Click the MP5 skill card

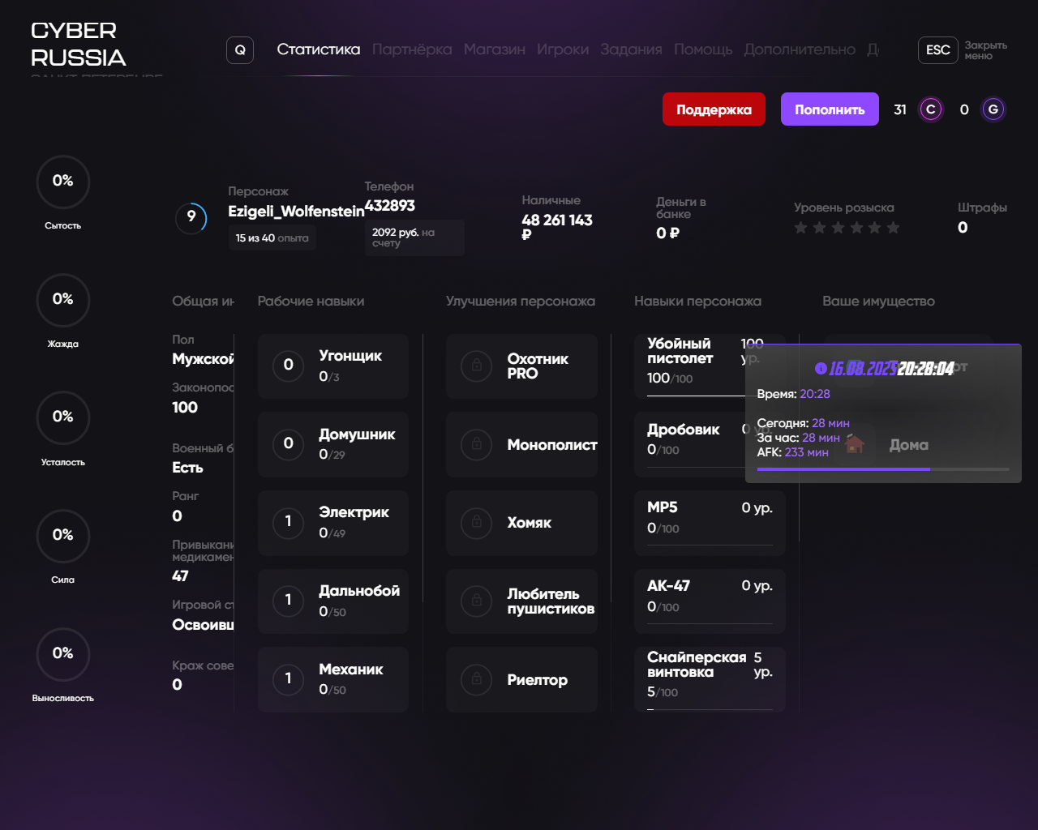pos(710,523)
